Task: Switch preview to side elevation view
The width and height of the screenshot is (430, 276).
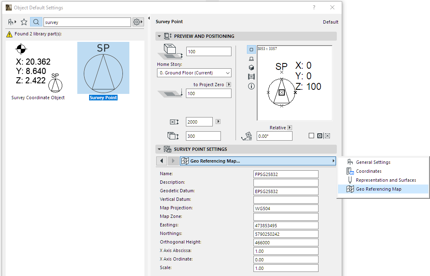Action: click(x=251, y=59)
